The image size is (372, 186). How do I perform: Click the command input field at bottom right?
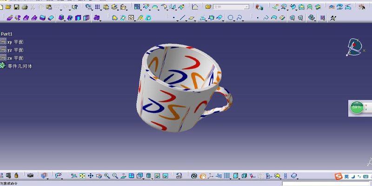(x=325, y=184)
